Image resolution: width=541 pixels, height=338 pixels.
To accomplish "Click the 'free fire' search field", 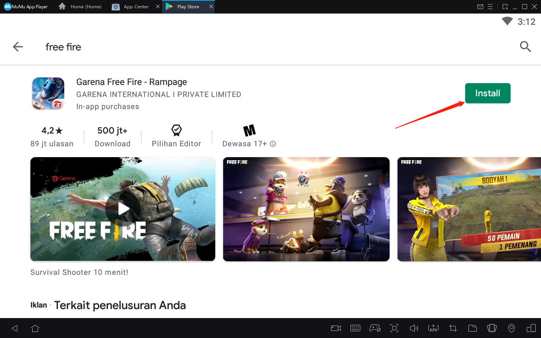I will click(63, 47).
